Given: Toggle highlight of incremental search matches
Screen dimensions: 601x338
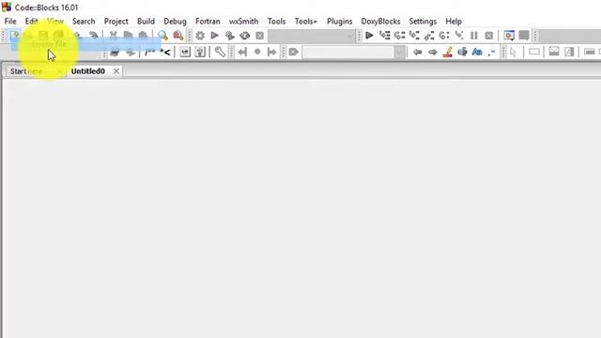Looking at the screenshot, I should (447, 52).
